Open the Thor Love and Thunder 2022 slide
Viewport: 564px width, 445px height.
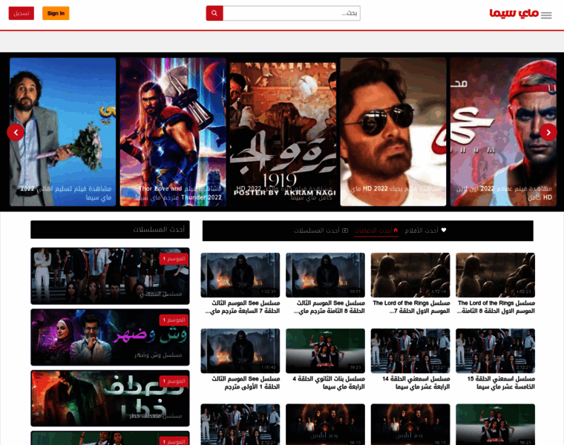point(173,132)
